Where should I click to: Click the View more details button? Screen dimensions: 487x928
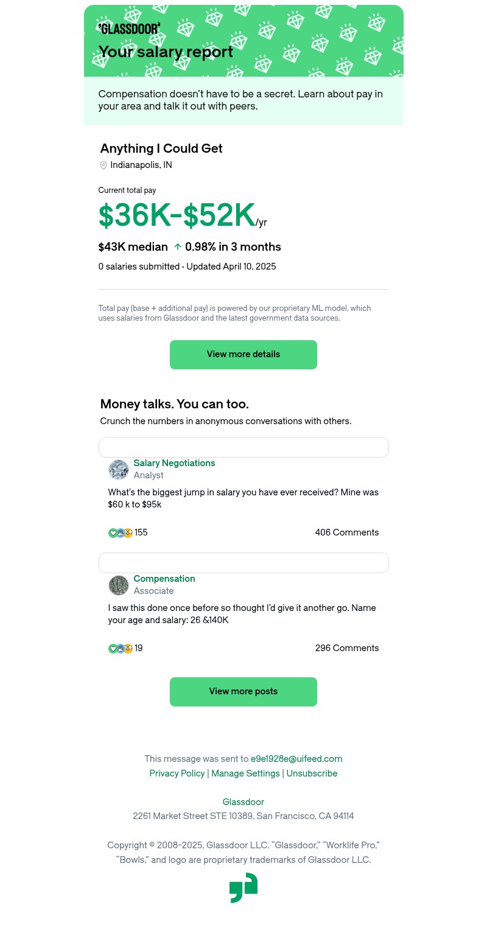(243, 354)
